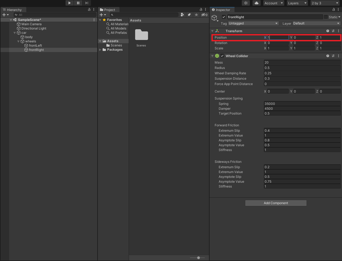Adjust the asset icon size slider
Image resolution: width=342 pixels, height=261 pixels.
click(x=199, y=258)
